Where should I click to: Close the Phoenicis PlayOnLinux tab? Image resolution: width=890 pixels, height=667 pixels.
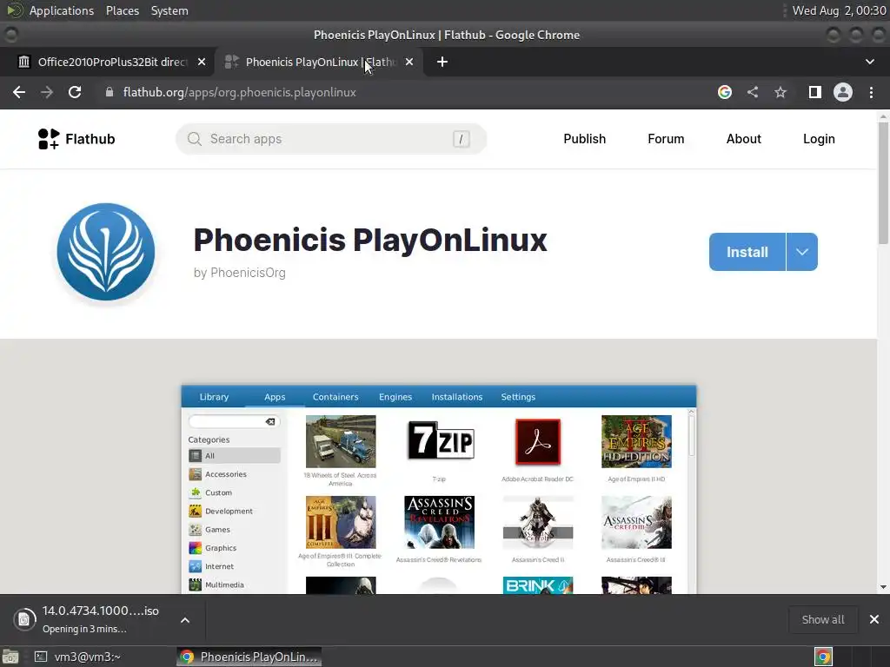click(x=409, y=62)
